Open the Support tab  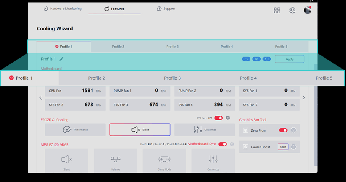pos(166,9)
